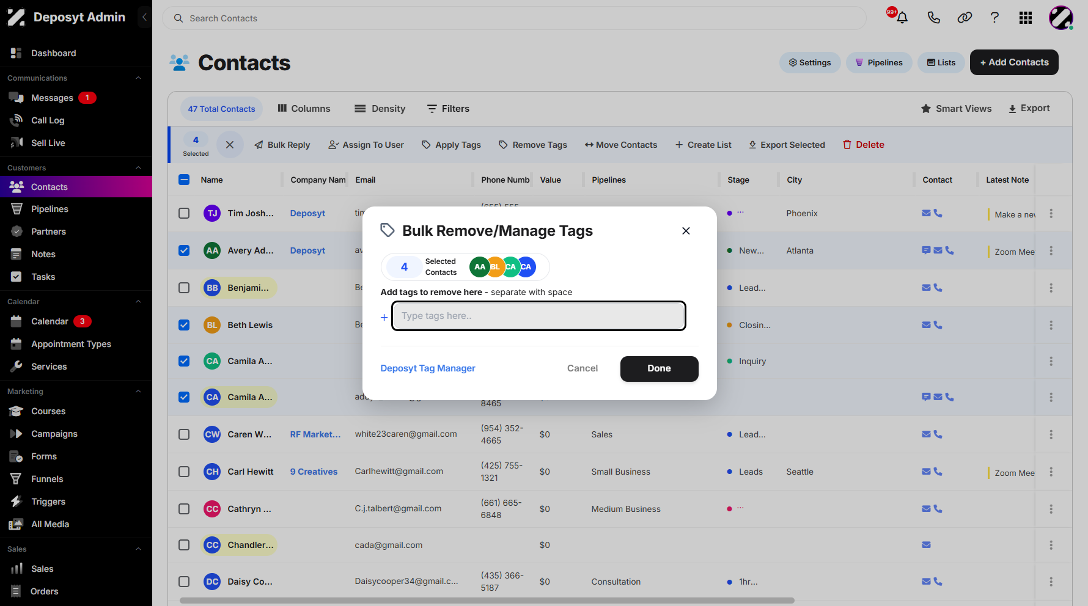Open Deposyt Tag Manager link
This screenshot has height=606, width=1088.
click(x=428, y=368)
